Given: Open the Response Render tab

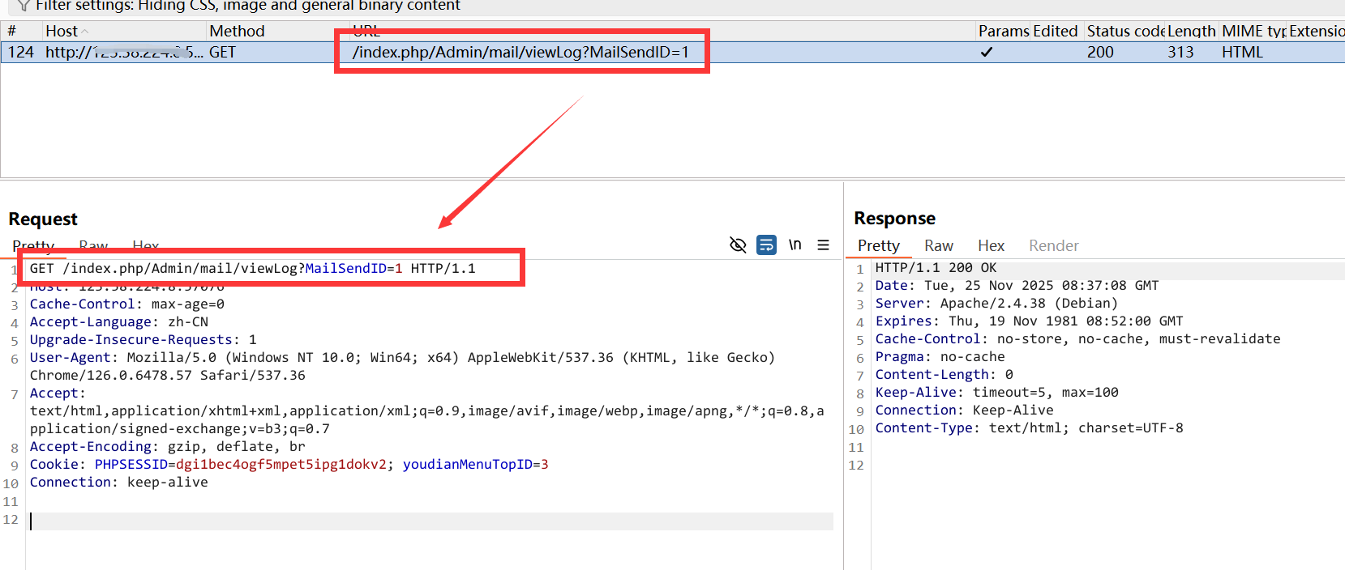Looking at the screenshot, I should (x=1054, y=245).
